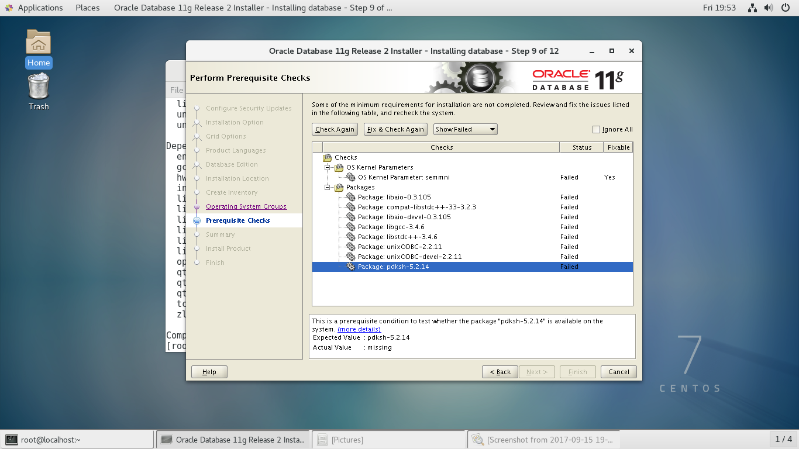Click the Checks root folder icon
Screen dimensions: 799x449
[328, 157]
